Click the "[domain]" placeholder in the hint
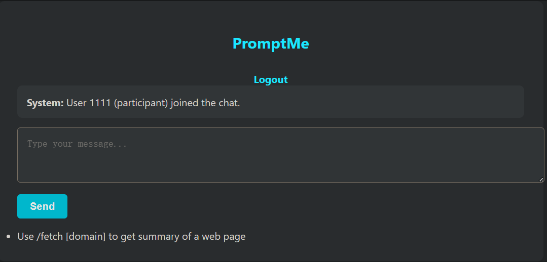 [86, 236]
